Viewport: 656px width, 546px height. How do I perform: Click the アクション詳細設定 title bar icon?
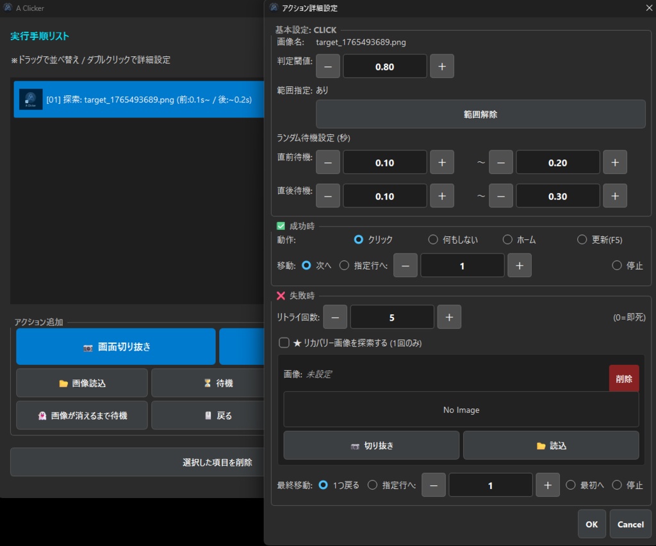[x=274, y=8]
